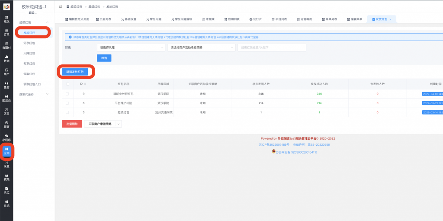Switch to the 编辑菜单 tab
The height and width of the screenshot is (221, 443).
355,19
